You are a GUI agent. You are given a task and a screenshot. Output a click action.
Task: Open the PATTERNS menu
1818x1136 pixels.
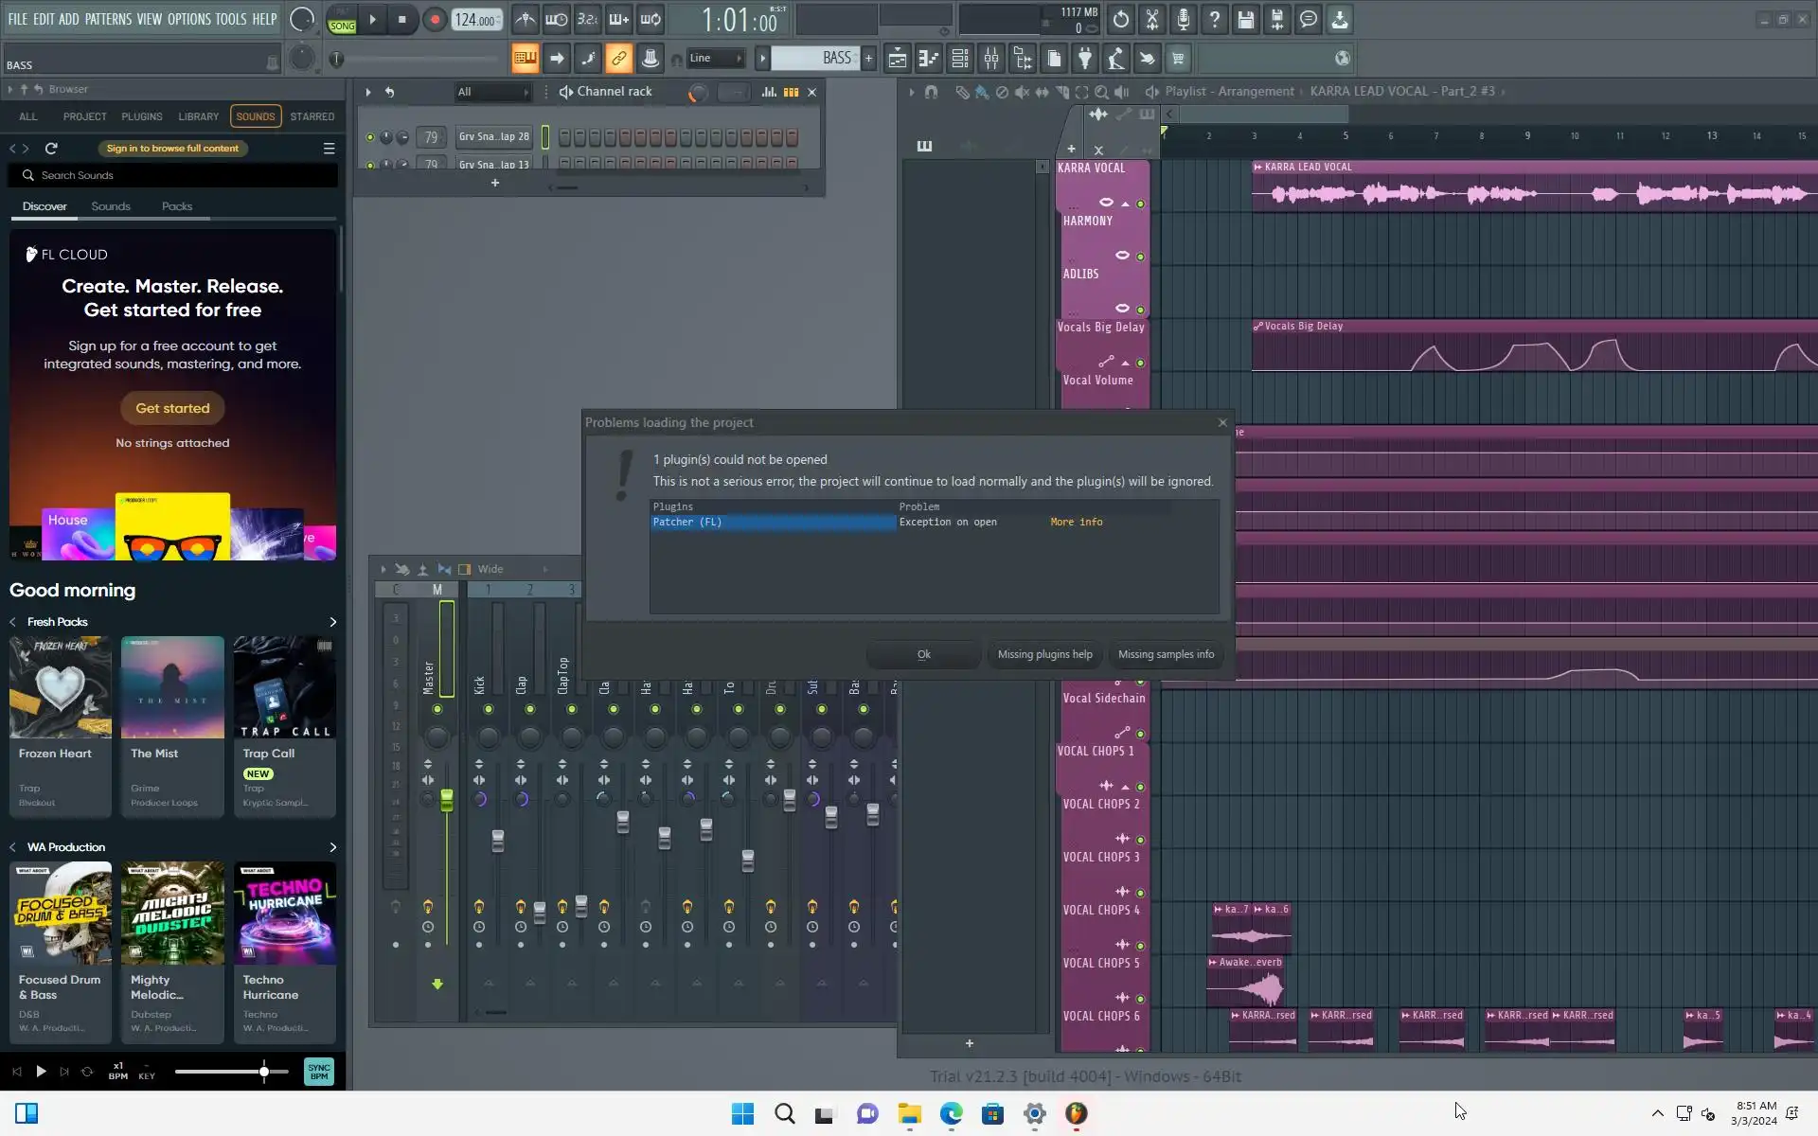(108, 19)
